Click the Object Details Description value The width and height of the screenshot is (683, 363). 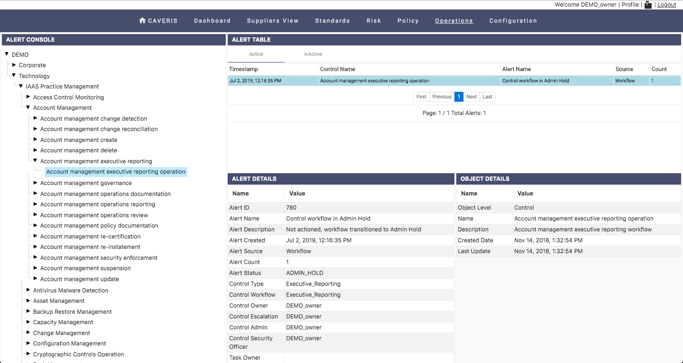point(583,230)
